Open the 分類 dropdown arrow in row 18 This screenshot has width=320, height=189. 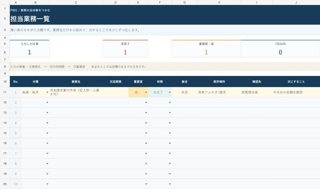[x=47, y=164]
